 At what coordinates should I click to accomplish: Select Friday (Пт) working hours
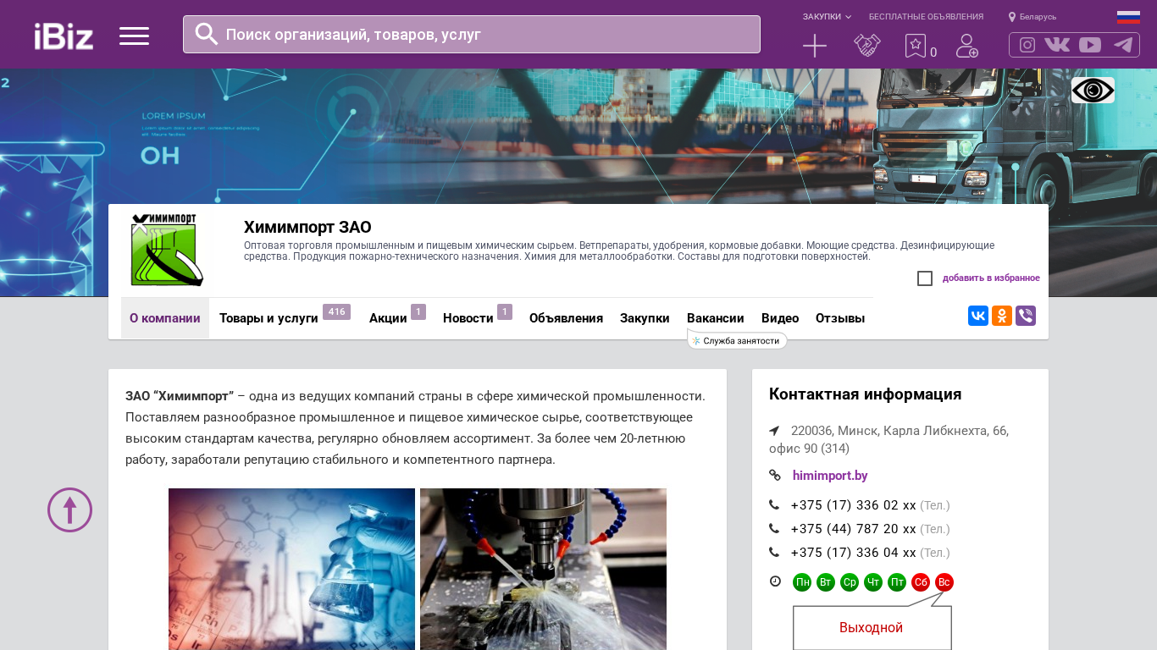[x=897, y=582]
